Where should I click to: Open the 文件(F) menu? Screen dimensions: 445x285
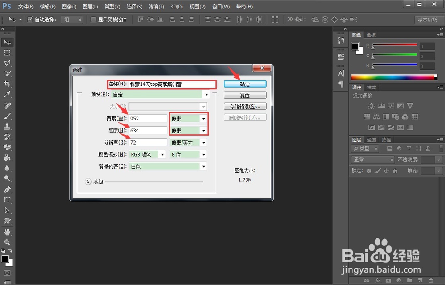(x=26, y=7)
